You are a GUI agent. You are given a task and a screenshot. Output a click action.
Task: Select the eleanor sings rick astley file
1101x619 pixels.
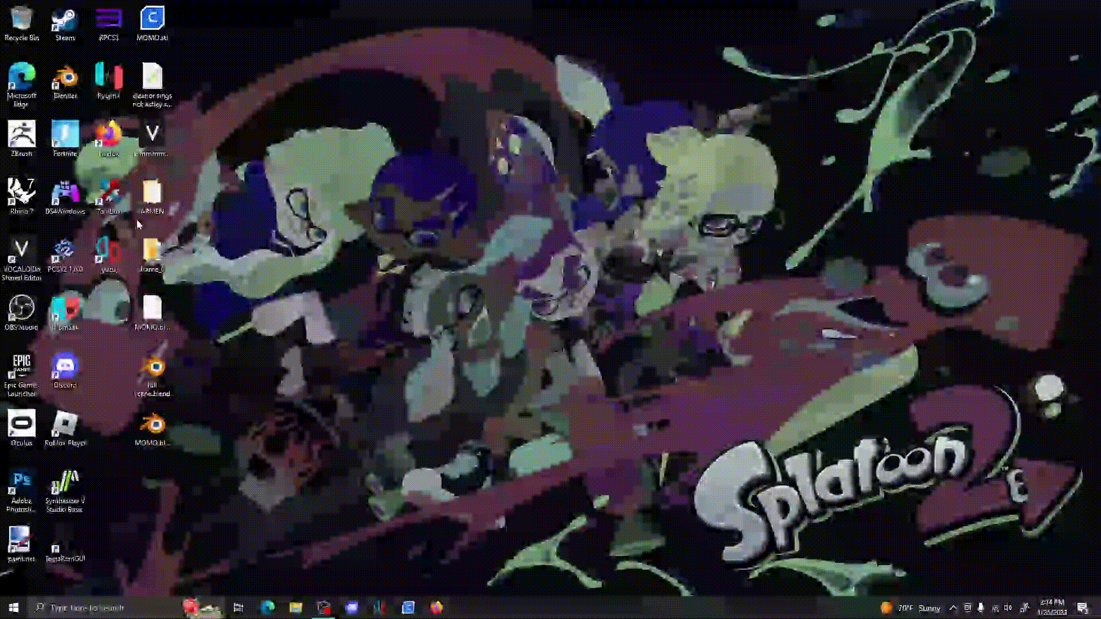(x=152, y=85)
